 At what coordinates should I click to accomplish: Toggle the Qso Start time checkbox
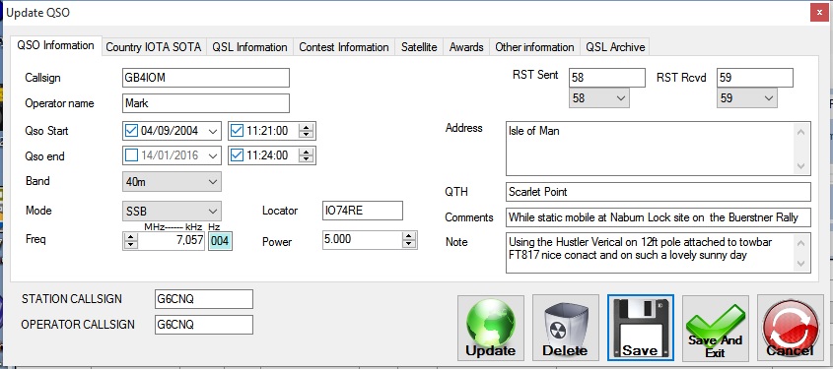tap(237, 131)
